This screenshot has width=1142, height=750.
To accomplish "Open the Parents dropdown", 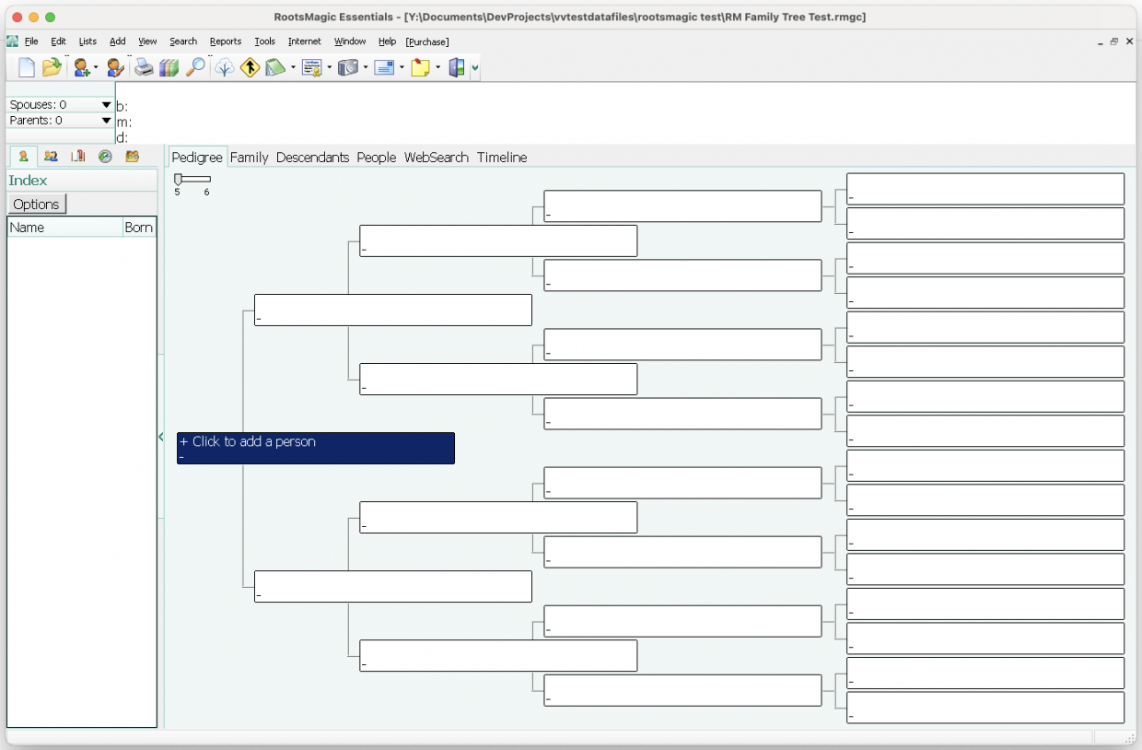I will [x=104, y=120].
